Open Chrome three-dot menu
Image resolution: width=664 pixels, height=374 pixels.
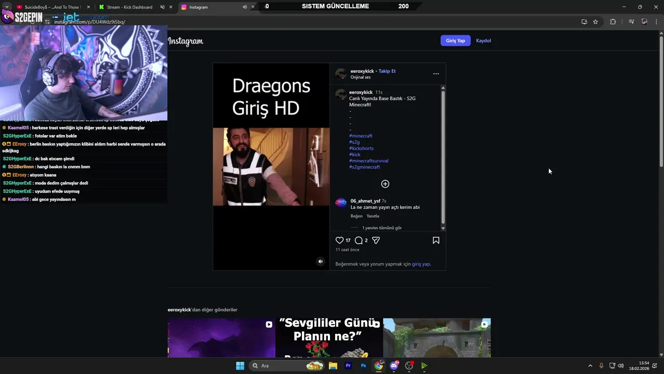[x=657, y=22]
